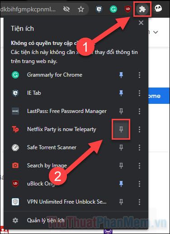Click the IE Tab toolbar icon
The width and height of the screenshot is (170, 234).
coord(99,9)
